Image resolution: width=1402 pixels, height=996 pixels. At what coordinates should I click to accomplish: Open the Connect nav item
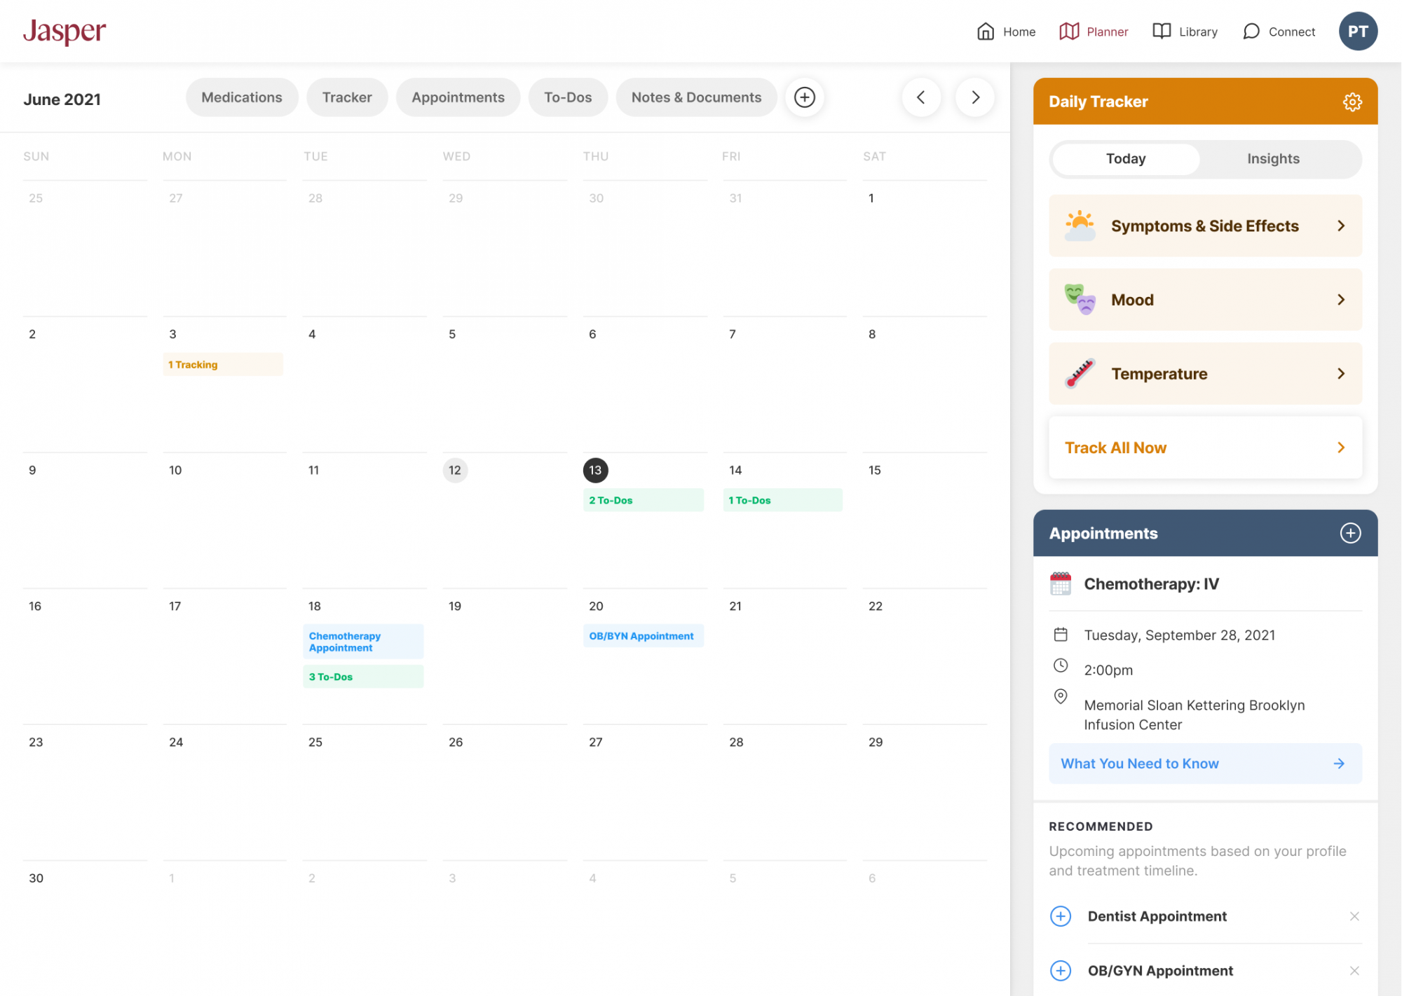click(1279, 32)
